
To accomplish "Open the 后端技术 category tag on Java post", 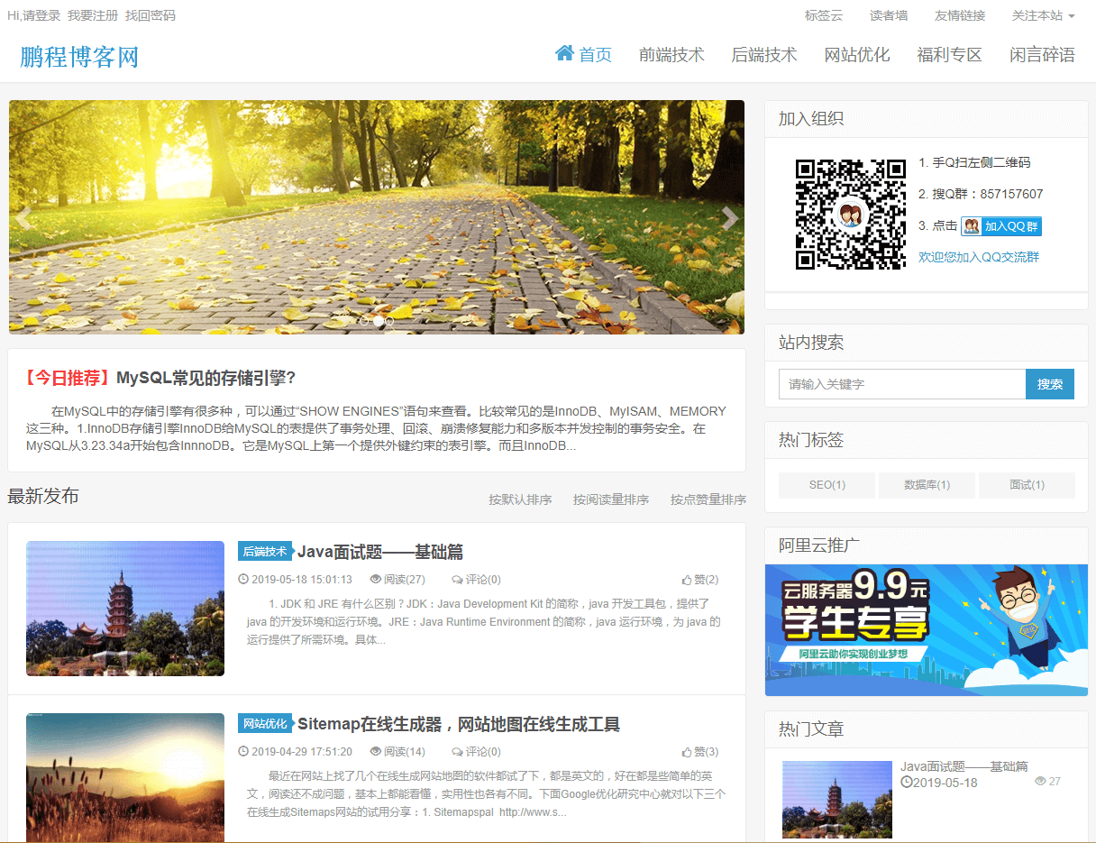I will (x=264, y=552).
